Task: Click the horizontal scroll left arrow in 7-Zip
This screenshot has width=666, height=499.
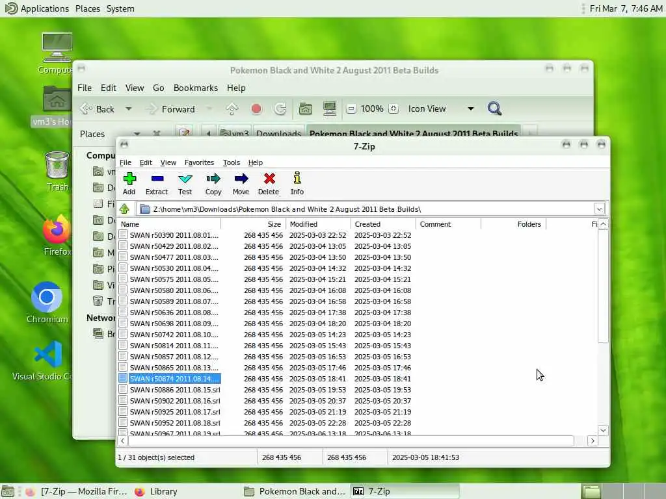Action: [123, 441]
